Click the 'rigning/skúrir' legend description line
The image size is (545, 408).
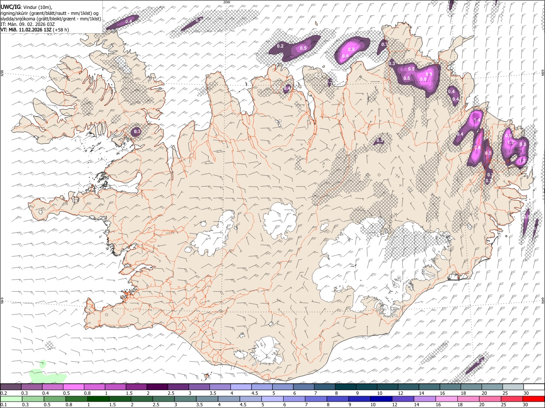(x=50, y=13)
